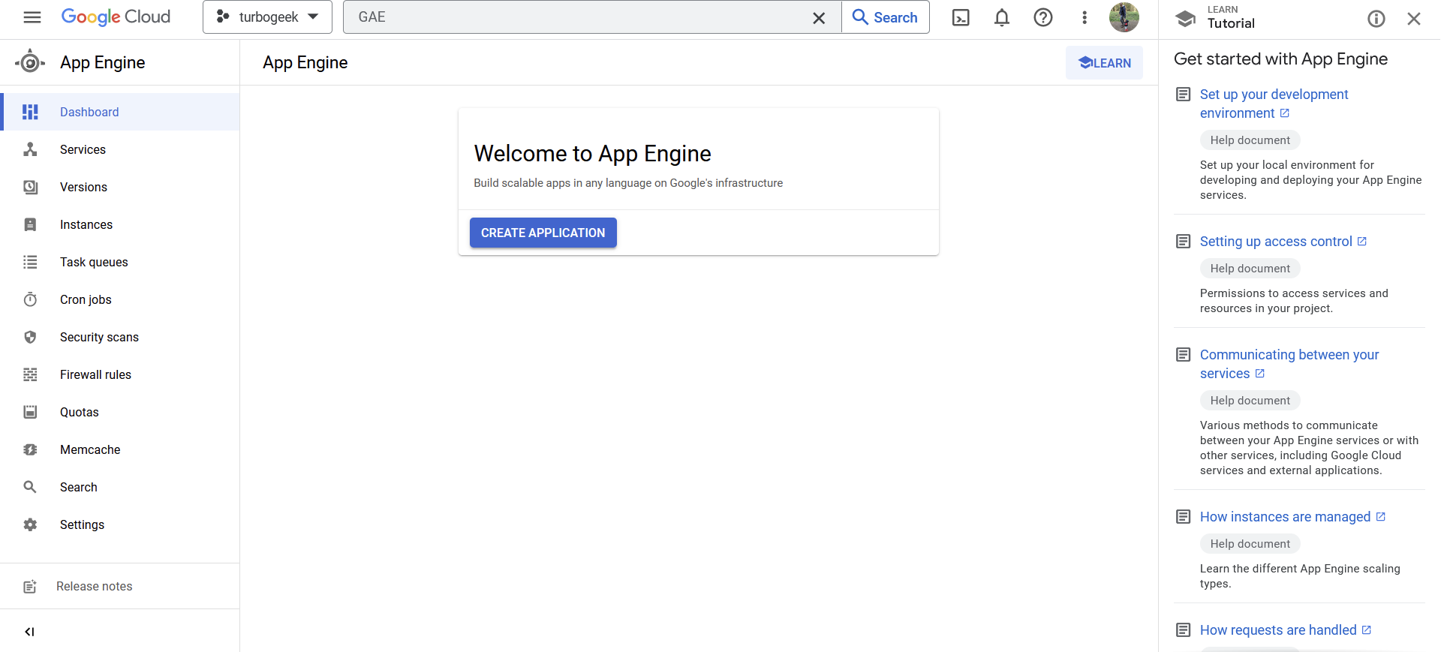
Task: Click the Cron jobs timer icon
Action: [x=30, y=299]
